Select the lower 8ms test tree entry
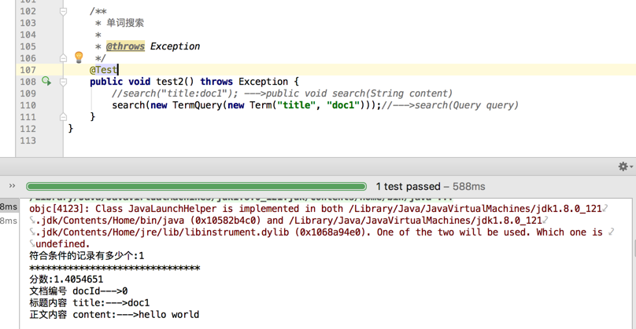 point(9,221)
